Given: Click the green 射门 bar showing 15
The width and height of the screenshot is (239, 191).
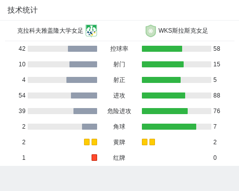Looking at the screenshot, I should 163,64.
